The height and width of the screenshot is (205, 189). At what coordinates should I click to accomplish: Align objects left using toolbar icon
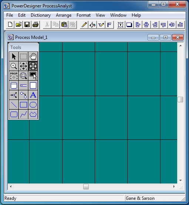tap(138, 24)
